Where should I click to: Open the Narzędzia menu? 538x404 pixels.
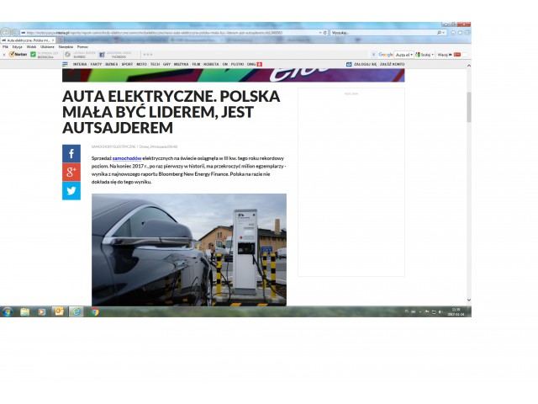click(65, 46)
